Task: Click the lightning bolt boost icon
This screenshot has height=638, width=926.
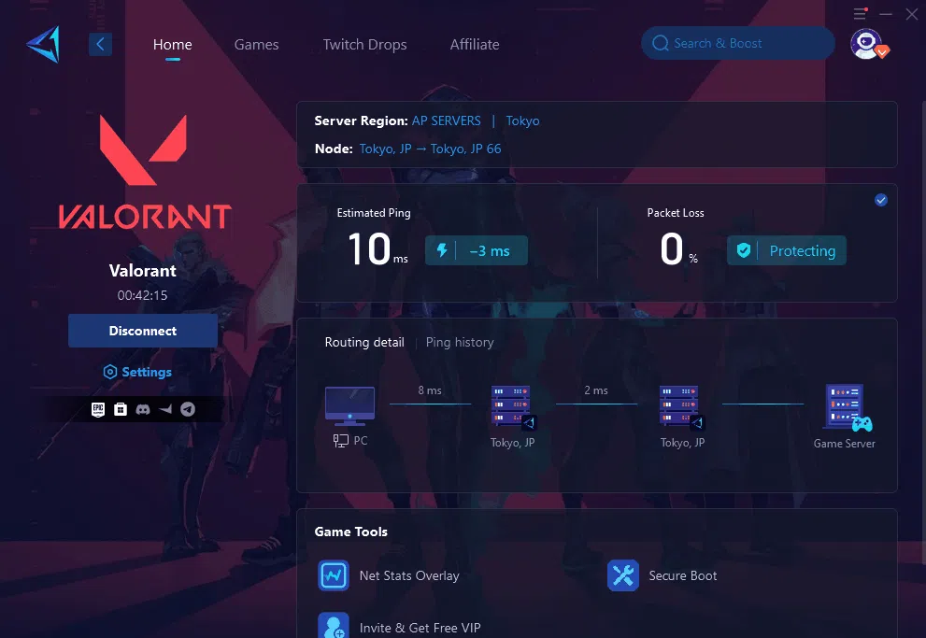Action: click(442, 250)
